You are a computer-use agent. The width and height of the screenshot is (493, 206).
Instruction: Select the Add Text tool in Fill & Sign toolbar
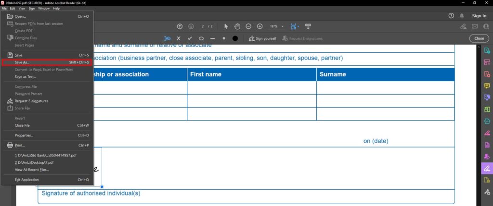point(167,38)
